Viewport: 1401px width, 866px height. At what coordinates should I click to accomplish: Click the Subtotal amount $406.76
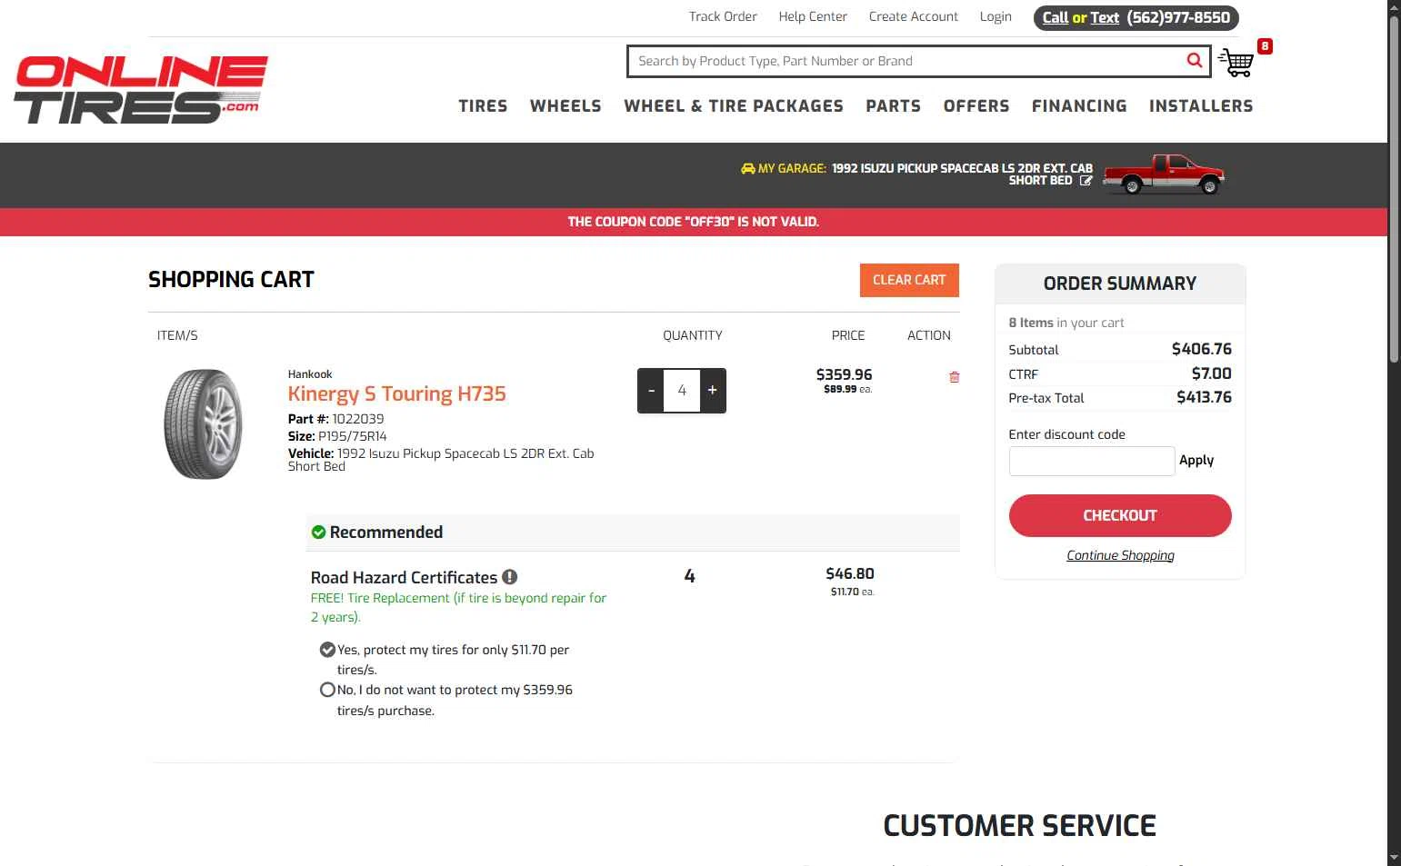1202,349
